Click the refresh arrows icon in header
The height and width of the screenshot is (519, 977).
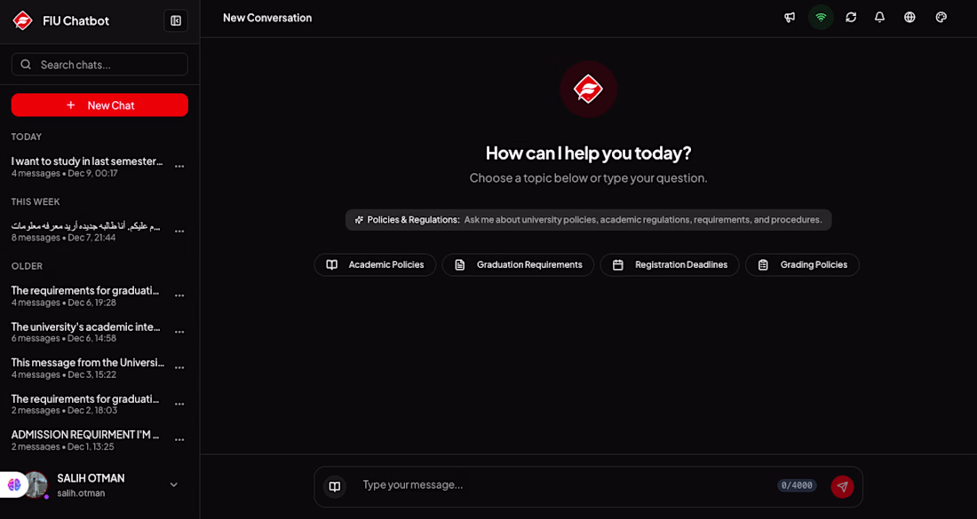[x=851, y=18]
